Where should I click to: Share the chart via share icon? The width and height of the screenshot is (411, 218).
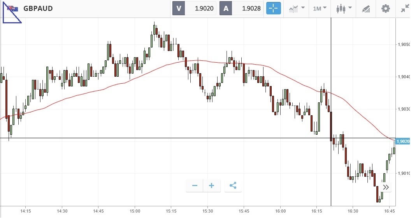(233, 186)
